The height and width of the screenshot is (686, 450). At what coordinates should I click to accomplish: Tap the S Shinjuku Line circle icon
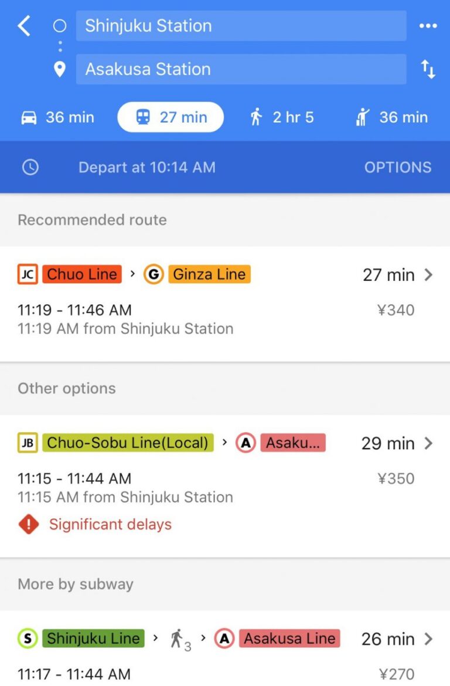(28, 639)
